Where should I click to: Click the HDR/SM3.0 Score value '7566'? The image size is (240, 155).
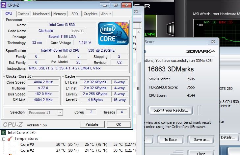pyautogui.click(x=191, y=87)
